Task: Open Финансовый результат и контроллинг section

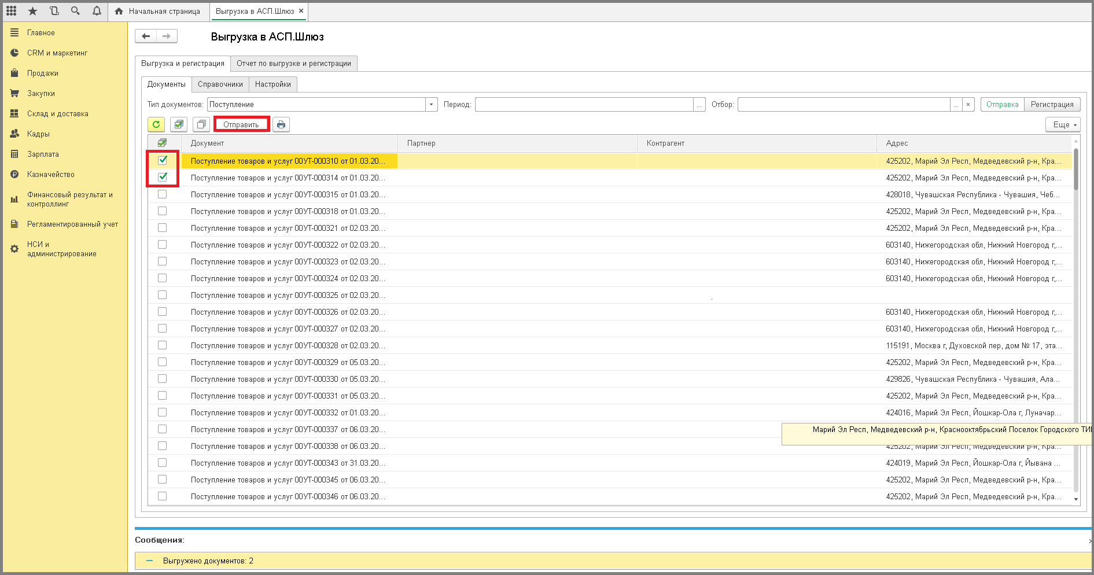Action: point(69,199)
